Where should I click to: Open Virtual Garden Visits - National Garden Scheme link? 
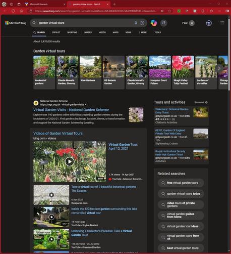(x=71, y=110)
